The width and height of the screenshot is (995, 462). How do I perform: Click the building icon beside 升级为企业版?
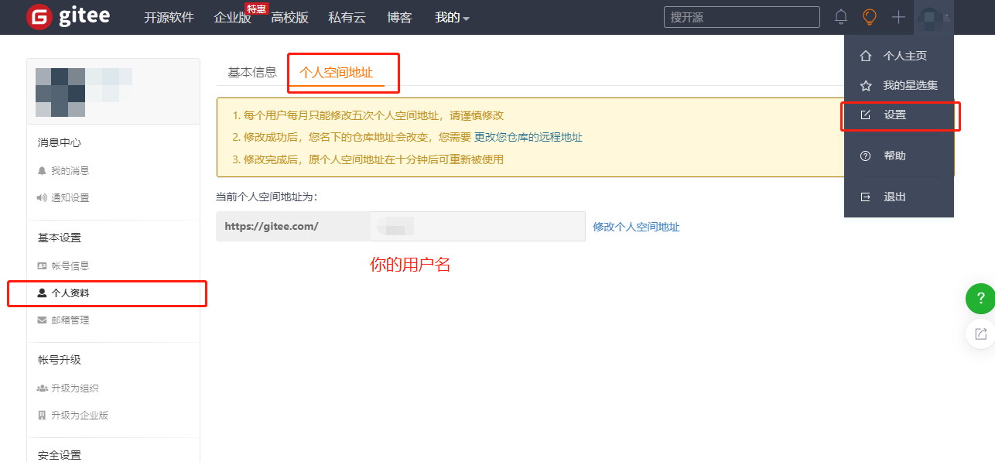[42, 415]
